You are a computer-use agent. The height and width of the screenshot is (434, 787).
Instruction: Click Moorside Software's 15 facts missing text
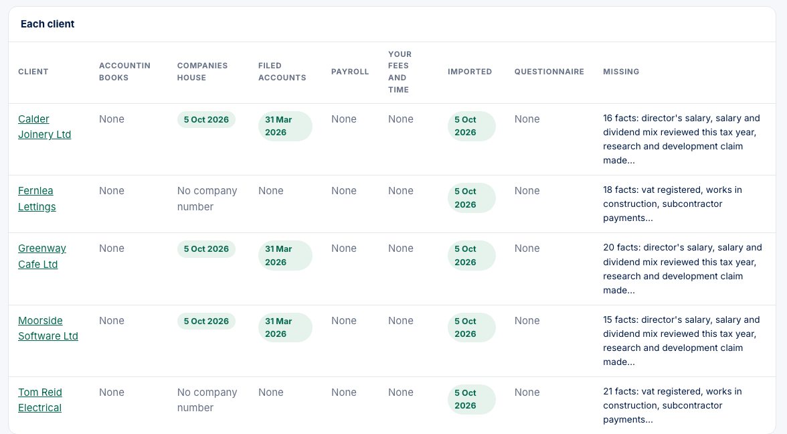[682, 340]
